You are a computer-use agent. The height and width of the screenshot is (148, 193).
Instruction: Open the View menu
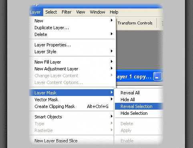coord(80,12)
